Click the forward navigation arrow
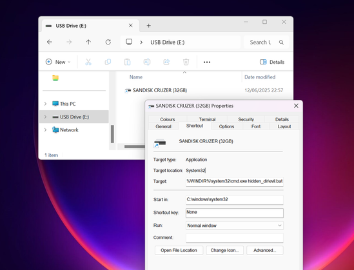 pos(69,42)
